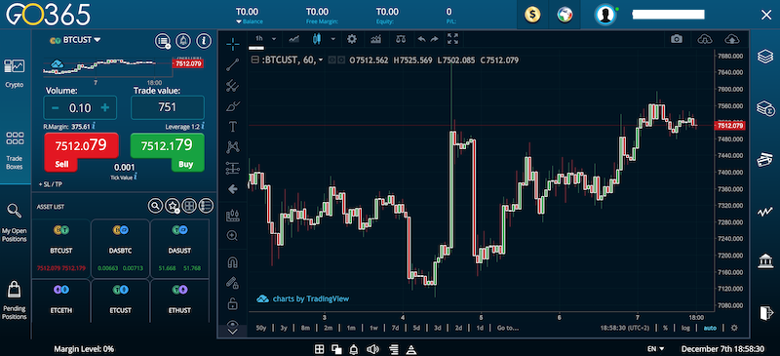Undo last chart action

(422, 39)
